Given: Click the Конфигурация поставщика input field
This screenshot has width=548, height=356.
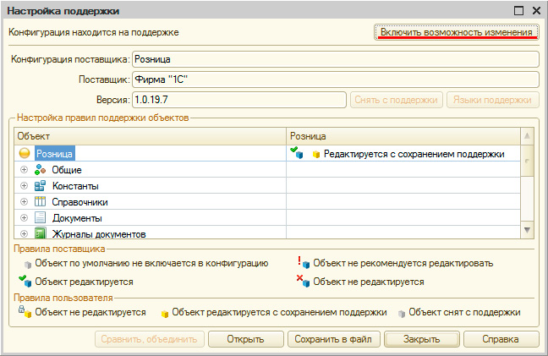Looking at the screenshot, I should click(x=335, y=59).
